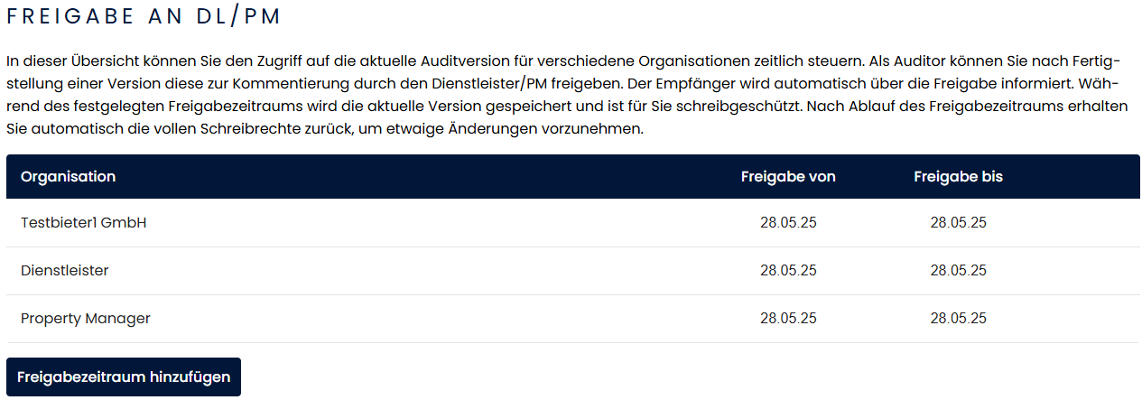Open Freigabe von date for Property Manager
This screenshot has width=1142, height=400.
click(x=788, y=319)
